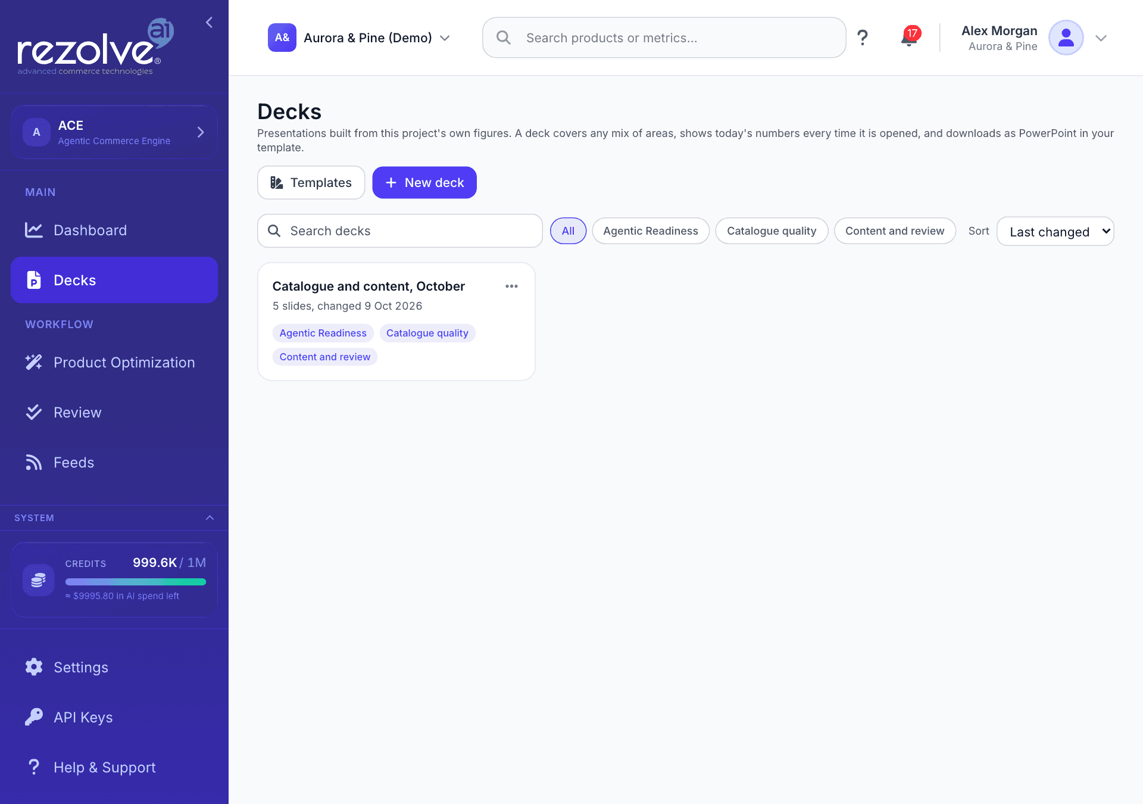Open Settings in the sidebar
Viewport: 1143px width, 804px height.
[114, 668]
